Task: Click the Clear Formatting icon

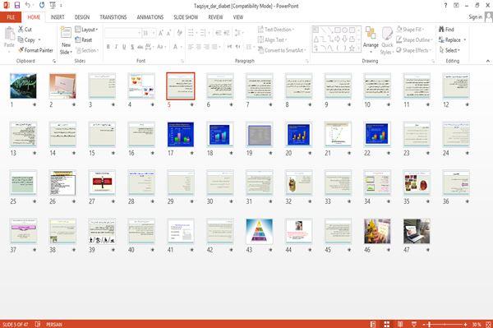Action: (179, 33)
